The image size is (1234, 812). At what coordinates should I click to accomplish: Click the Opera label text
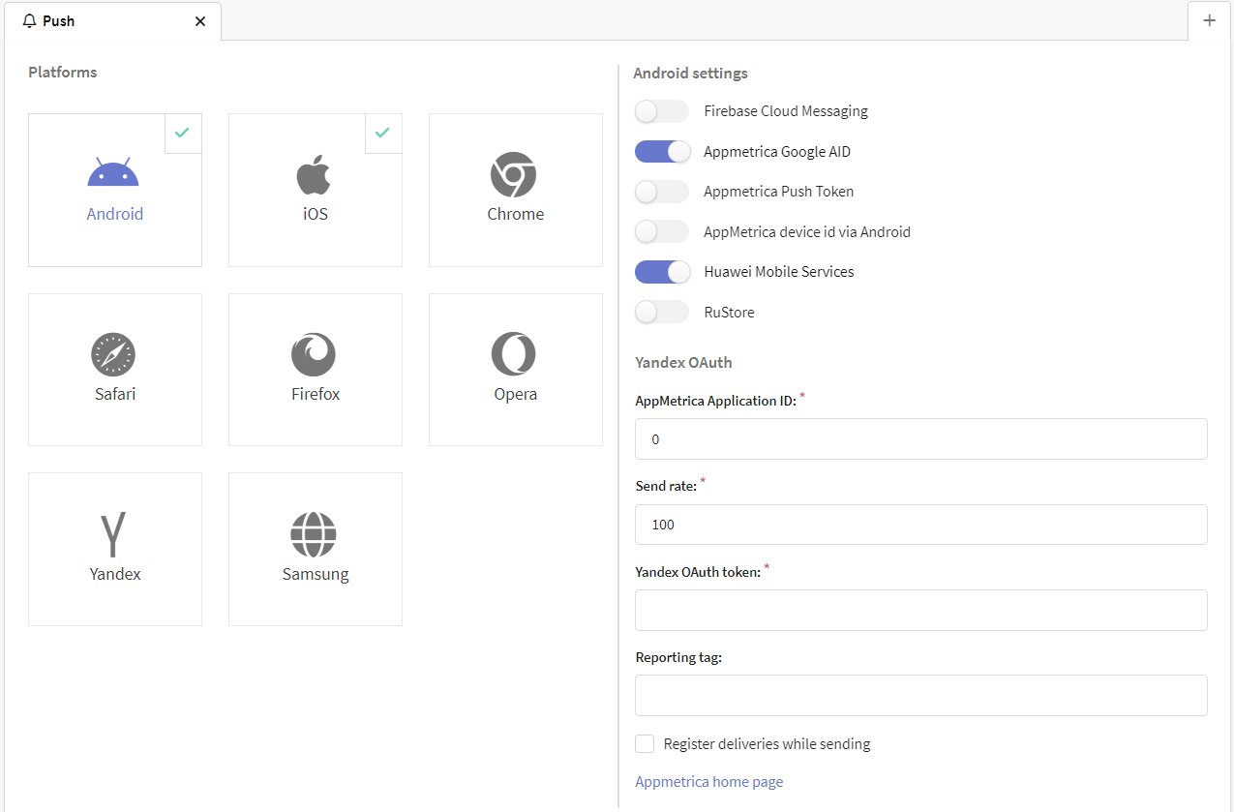[516, 394]
